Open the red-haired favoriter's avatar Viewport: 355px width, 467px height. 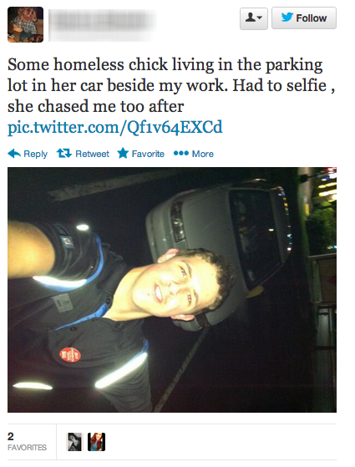(x=97, y=442)
